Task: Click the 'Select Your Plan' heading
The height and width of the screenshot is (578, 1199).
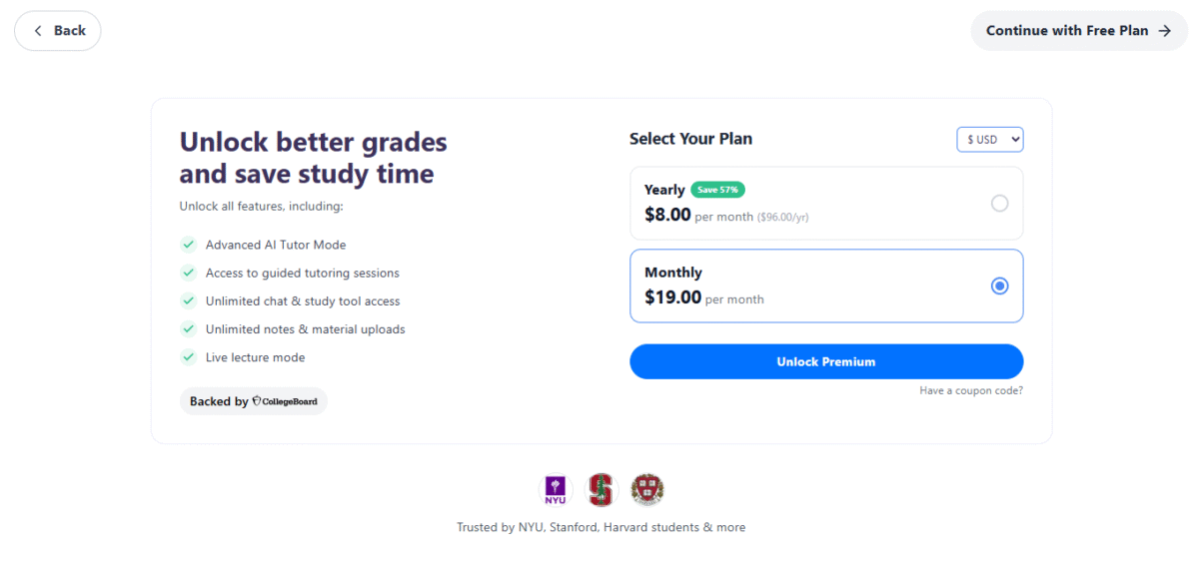Action: tap(690, 139)
